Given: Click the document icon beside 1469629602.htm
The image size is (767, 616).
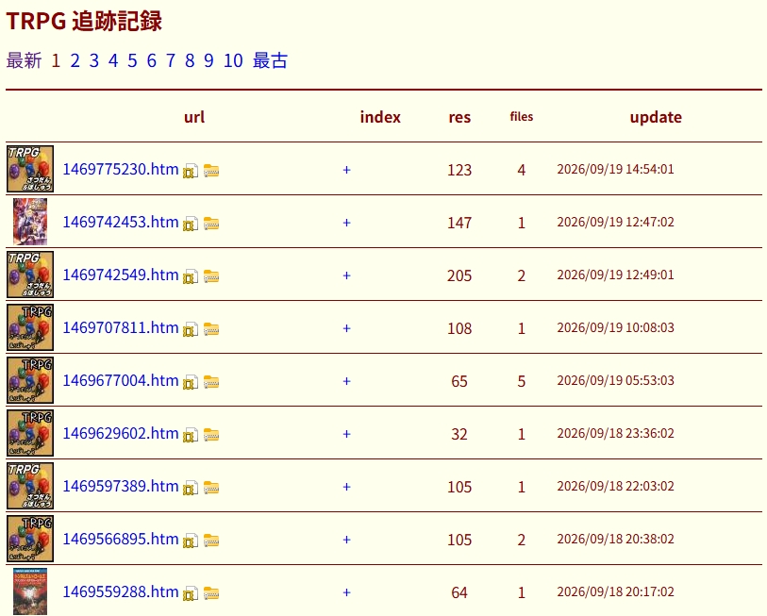Looking at the screenshot, I should [x=191, y=436].
